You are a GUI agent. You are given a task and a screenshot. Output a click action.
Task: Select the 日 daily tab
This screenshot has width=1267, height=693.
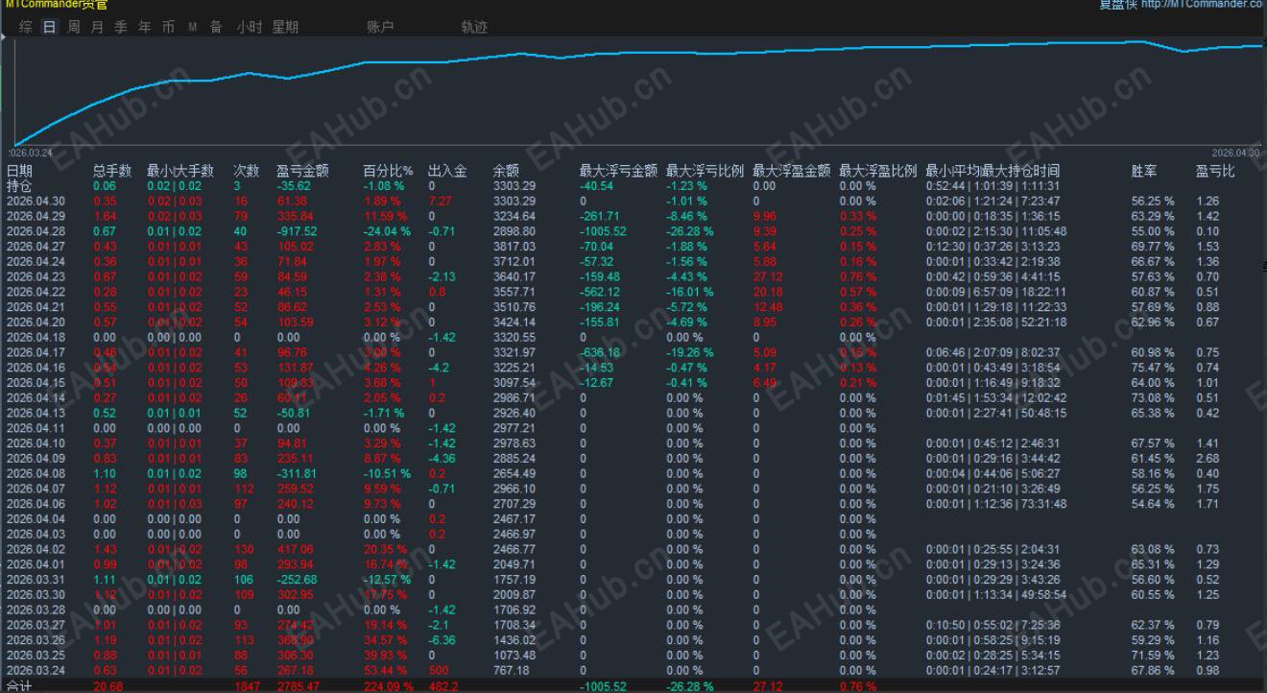pos(50,27)
